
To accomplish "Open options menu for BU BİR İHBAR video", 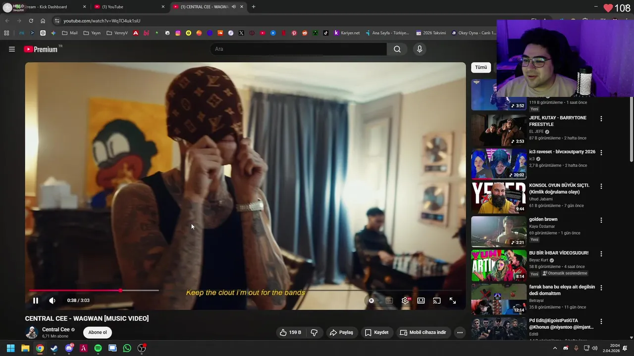I will (601, 254).
